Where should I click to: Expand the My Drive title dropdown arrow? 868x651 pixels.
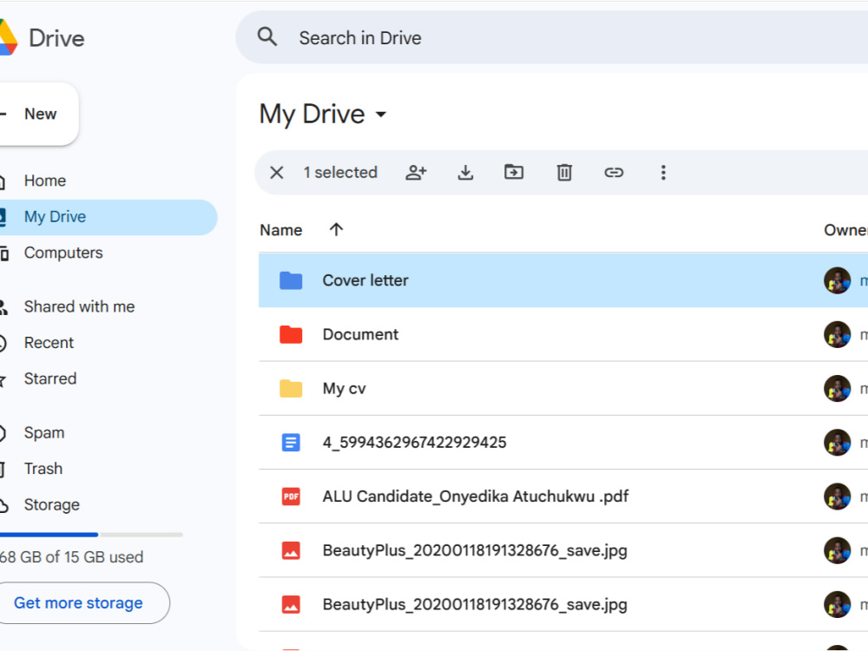[381, 115]
